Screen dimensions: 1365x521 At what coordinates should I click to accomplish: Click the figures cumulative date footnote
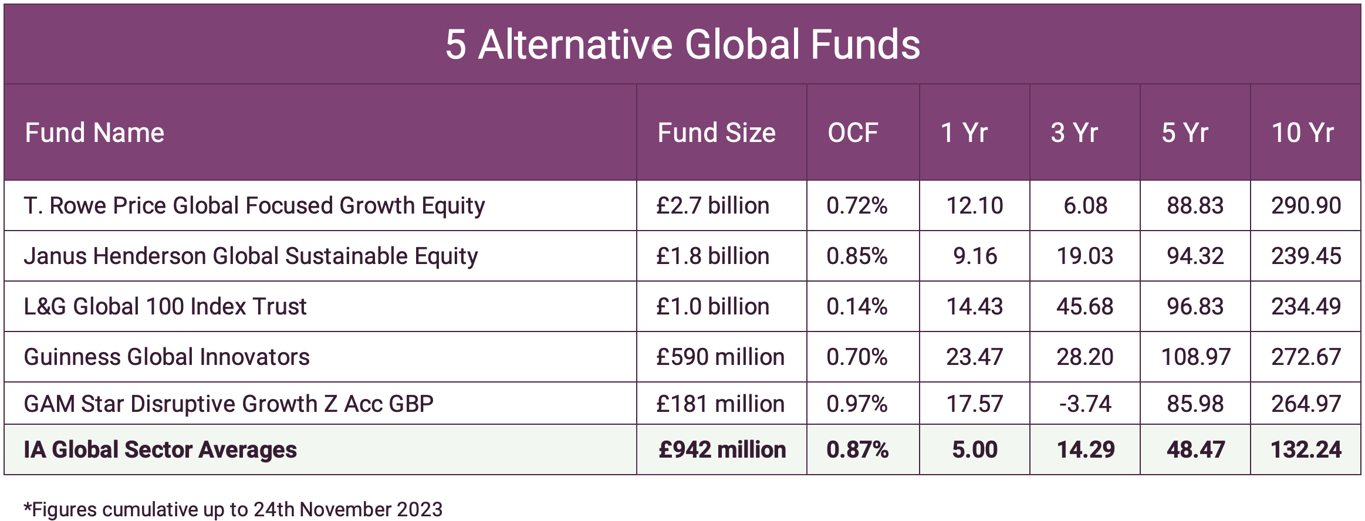(233, 509)
